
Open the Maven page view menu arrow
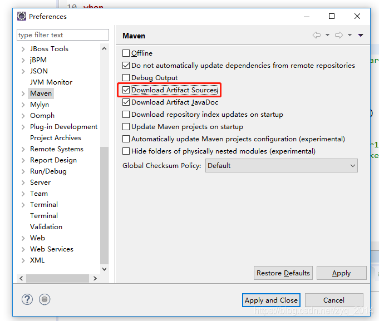click(x=361, y=35)
